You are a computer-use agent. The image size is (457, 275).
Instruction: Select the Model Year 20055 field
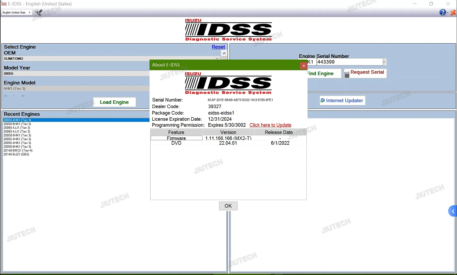[x=76, y=74]
